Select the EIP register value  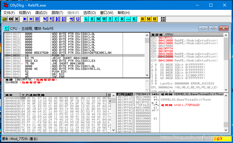pyautogui.click(x=166, y=61)
